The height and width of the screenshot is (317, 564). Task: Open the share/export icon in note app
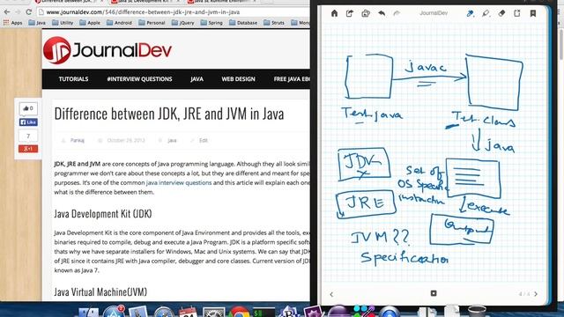(x=350, y=14)
